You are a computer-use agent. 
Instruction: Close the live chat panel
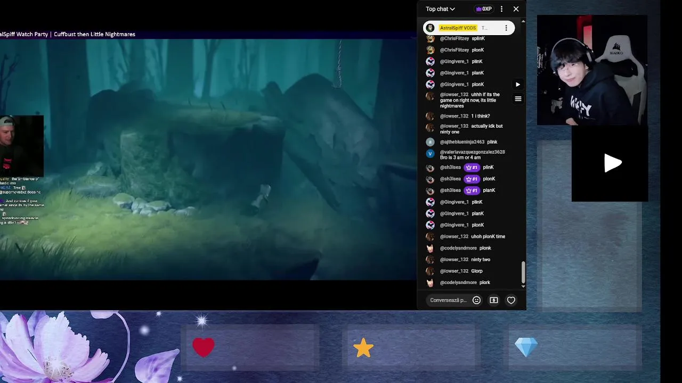(516, 9)
